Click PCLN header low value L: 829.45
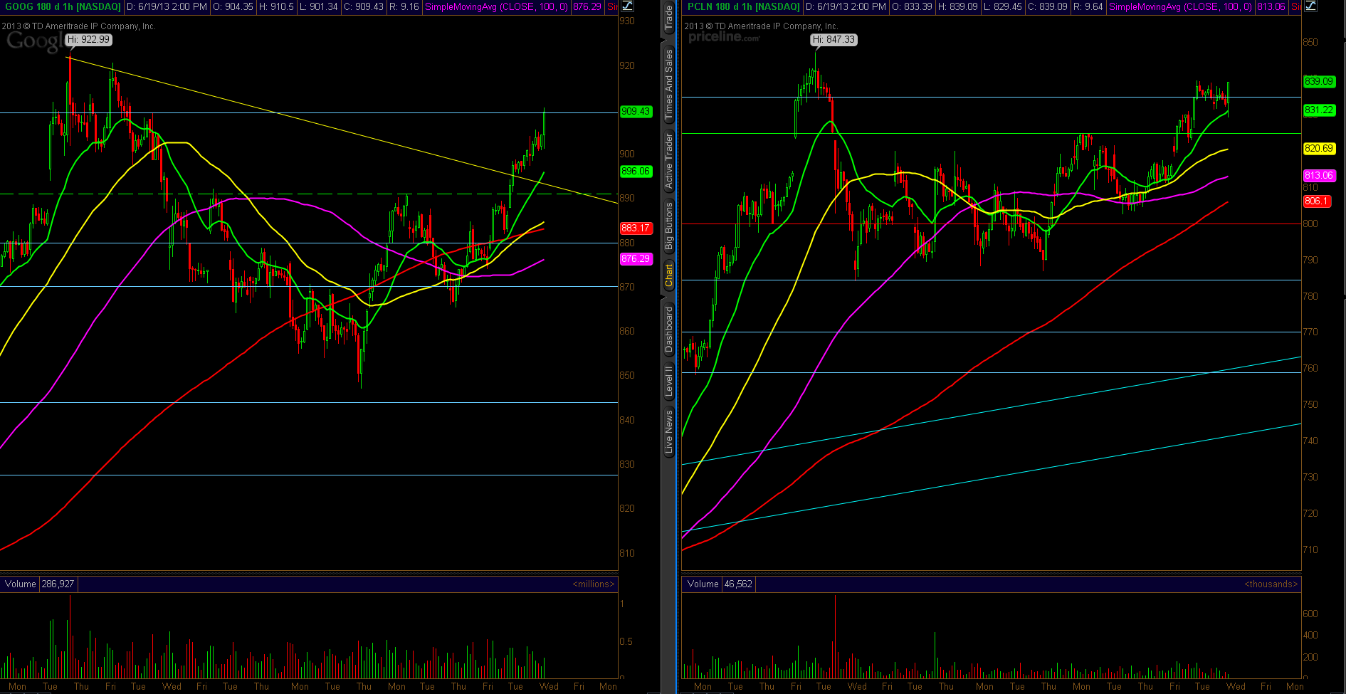The height and width of the screenshot is (694, 1346). (1002, 6)
